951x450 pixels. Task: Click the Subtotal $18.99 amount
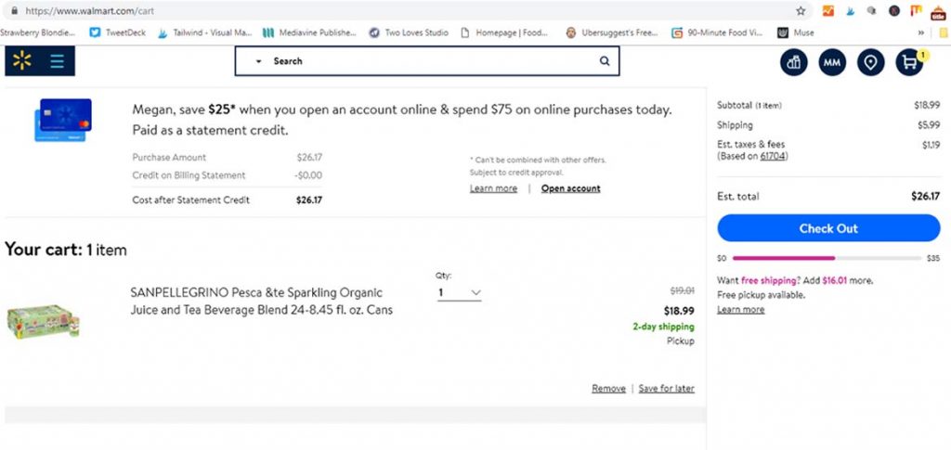[x=927, y=106]
